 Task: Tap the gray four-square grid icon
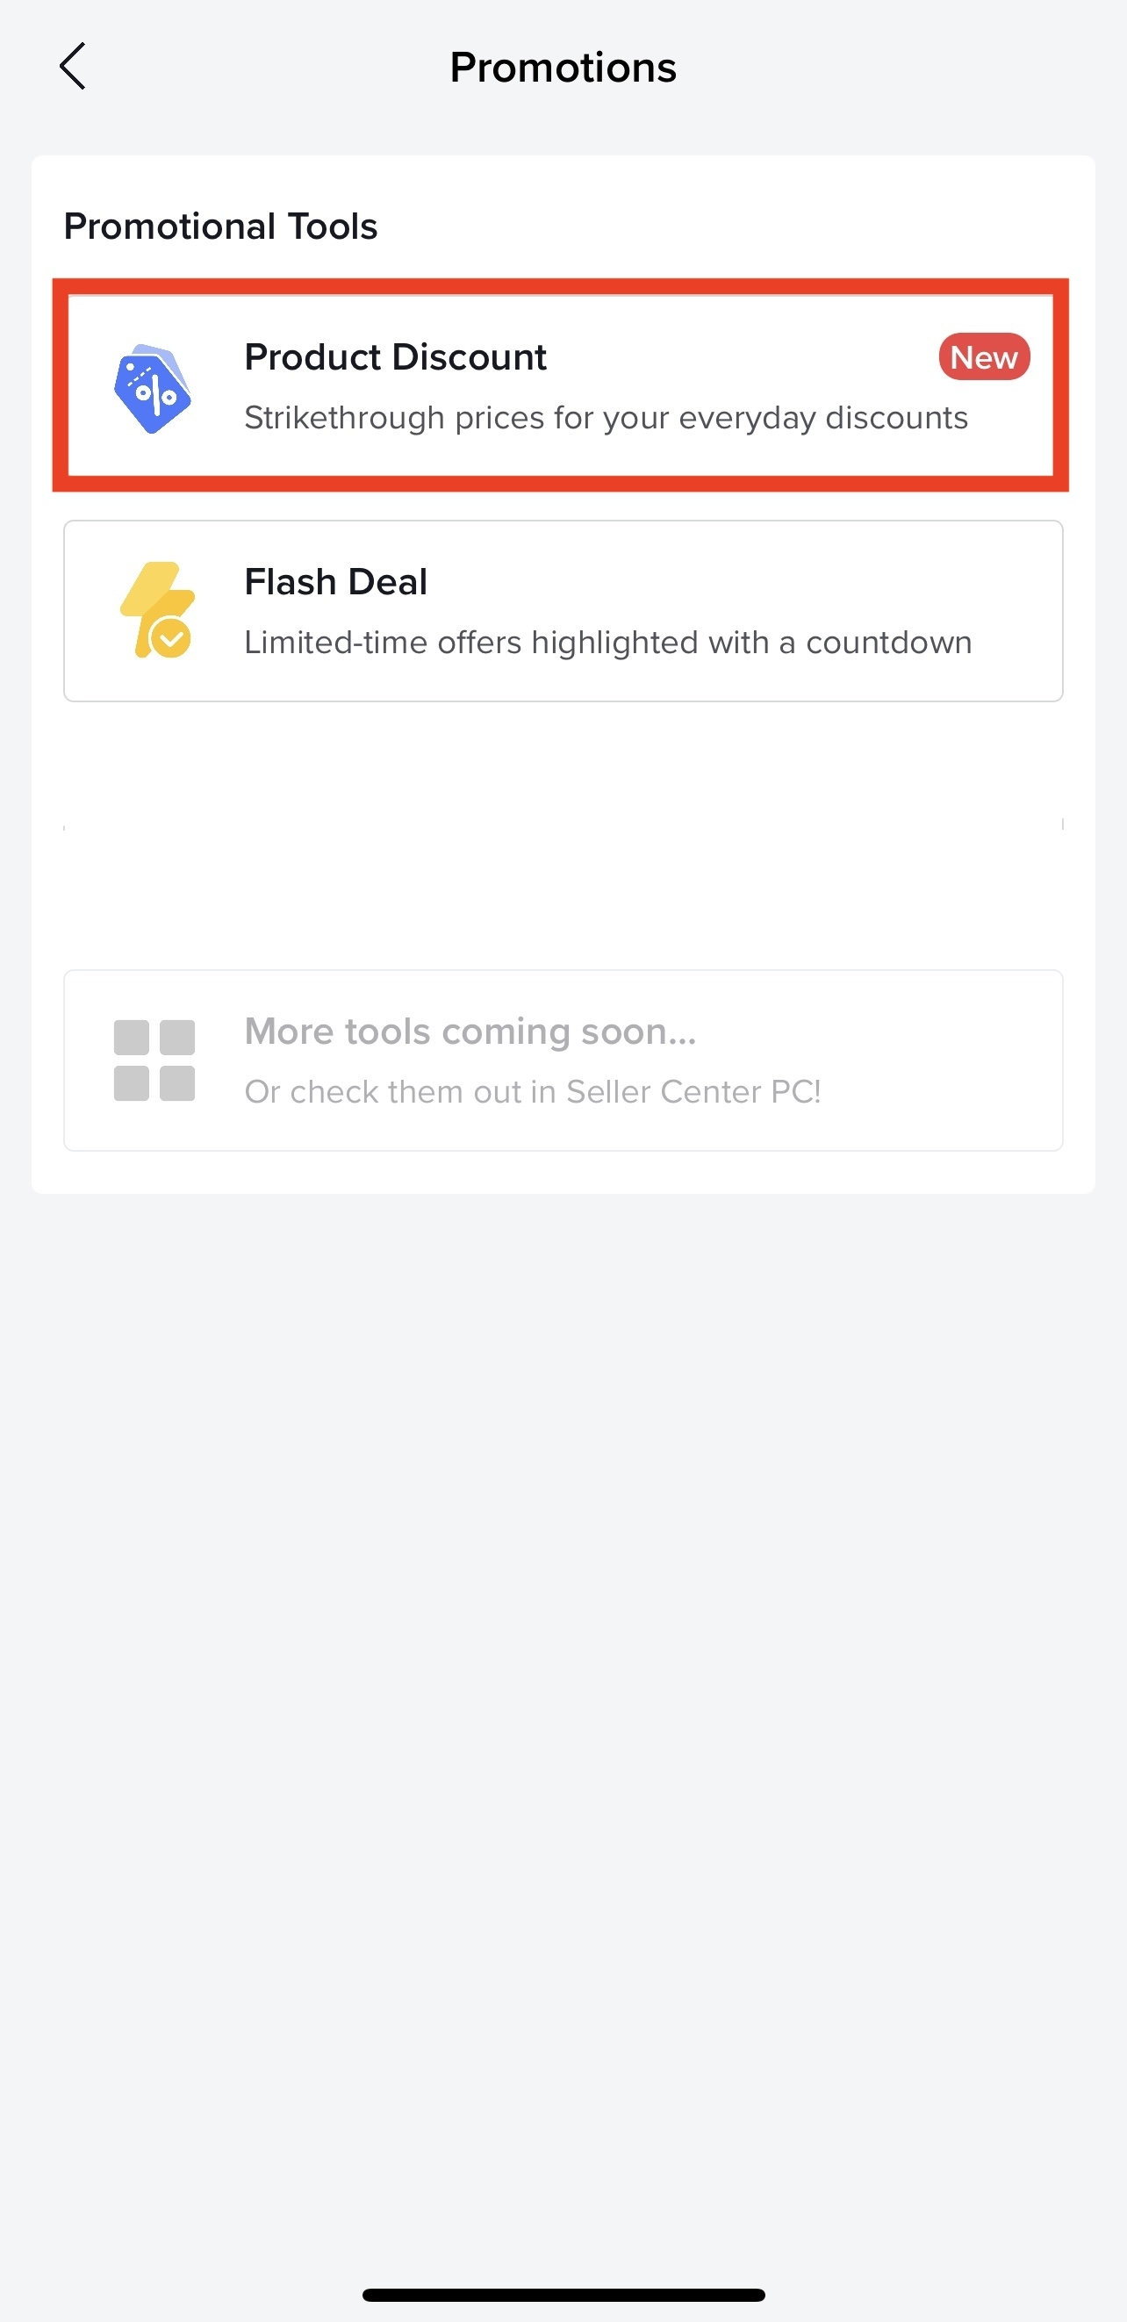[x=154, y=1060]
